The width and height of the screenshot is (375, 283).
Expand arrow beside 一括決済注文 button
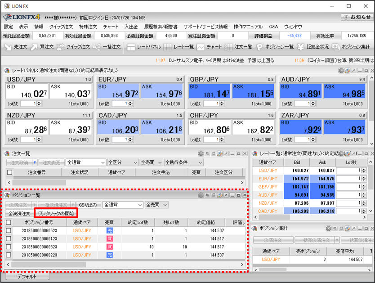(73, 205)
